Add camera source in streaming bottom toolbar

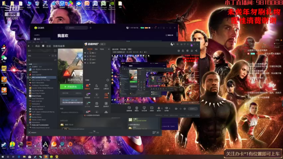(x=137, y=108)
